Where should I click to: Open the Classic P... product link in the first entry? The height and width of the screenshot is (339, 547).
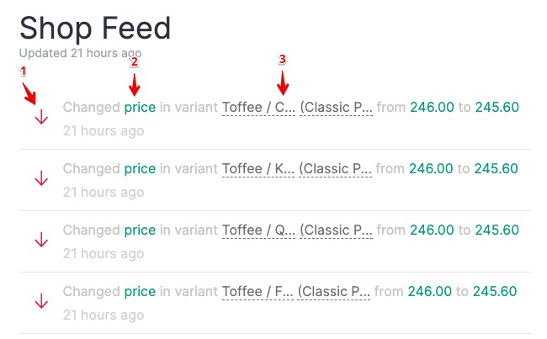pyautogui.click(x=336, y=108)
